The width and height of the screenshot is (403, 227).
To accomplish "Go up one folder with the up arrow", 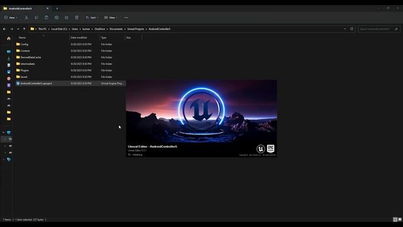I will tap(24, 29).
